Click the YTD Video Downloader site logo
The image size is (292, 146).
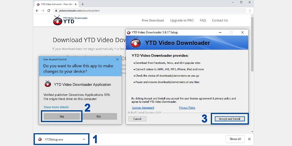point(70,20)
